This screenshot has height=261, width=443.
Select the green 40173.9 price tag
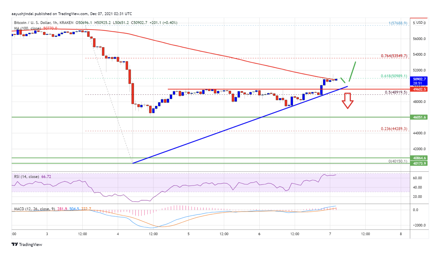point(419,163)
